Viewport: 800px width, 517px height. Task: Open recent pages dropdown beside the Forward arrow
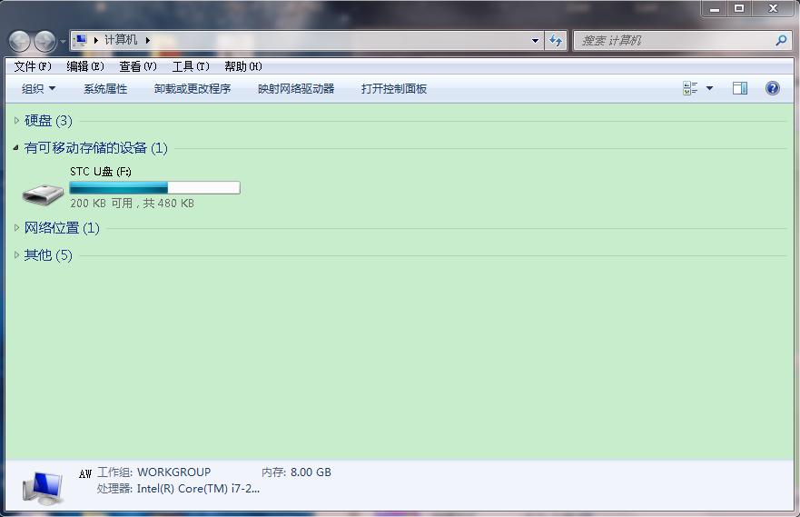(63, 41)
